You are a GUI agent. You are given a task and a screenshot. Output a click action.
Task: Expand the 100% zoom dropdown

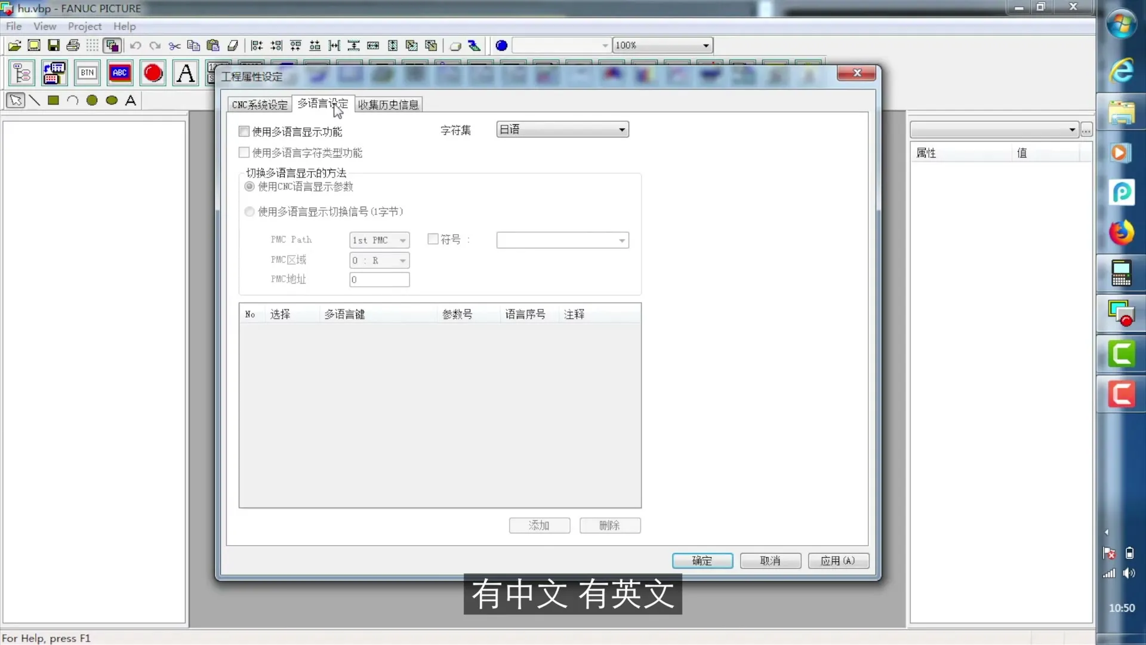click(x=706, y=45)
